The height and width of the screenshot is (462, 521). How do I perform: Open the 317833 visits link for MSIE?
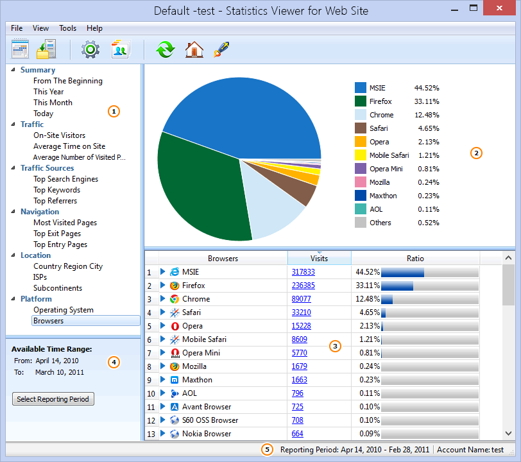(303, 272)
